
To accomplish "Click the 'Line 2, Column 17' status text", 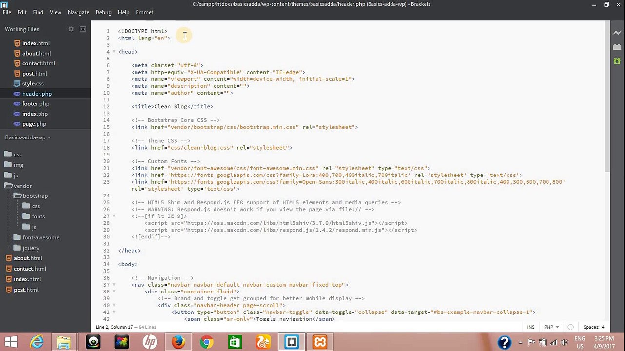I will click(114, 327).
